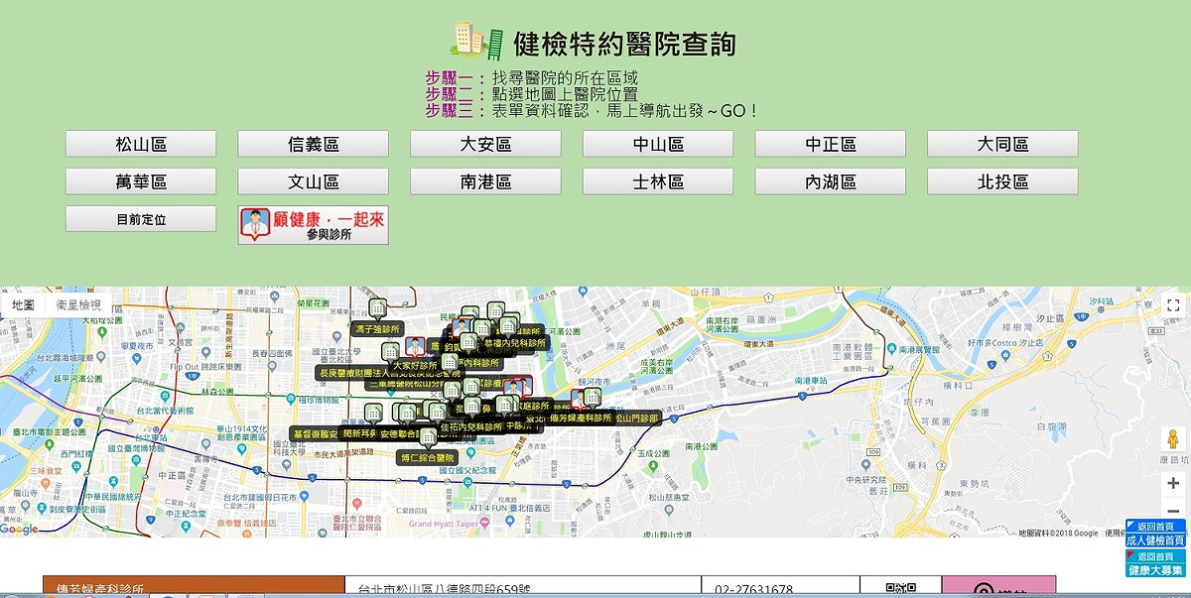This screenshot has width=1191, height=598.
Task: Click the Grand Hyatt Taipei map label
Action: [x=443, y=525]
